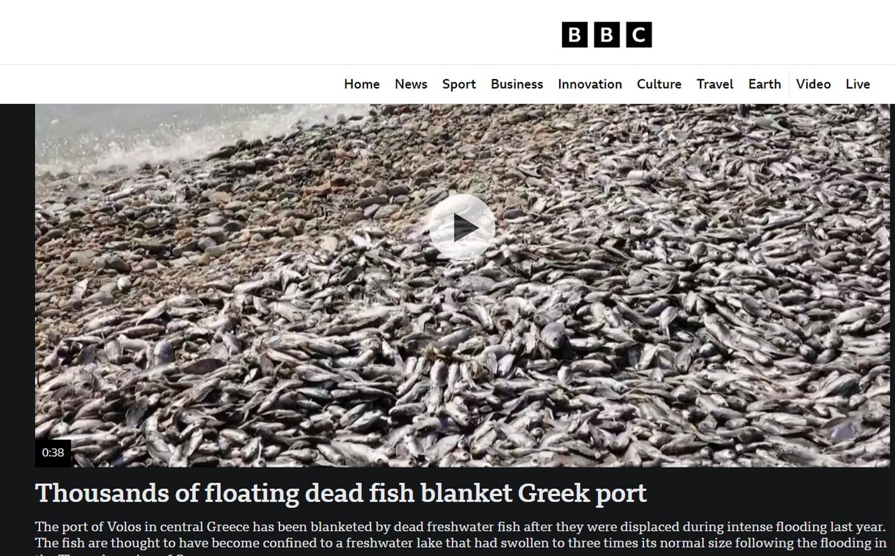Play the dead fish video

point(461,227)
